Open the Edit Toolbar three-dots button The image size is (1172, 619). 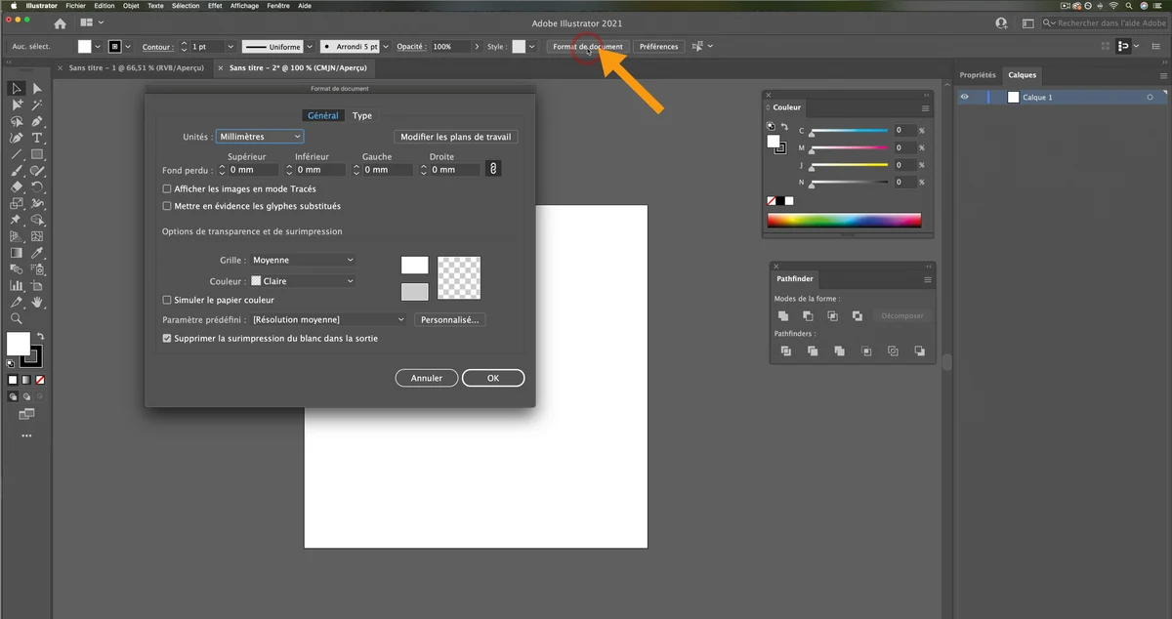[x=26, y=436]
